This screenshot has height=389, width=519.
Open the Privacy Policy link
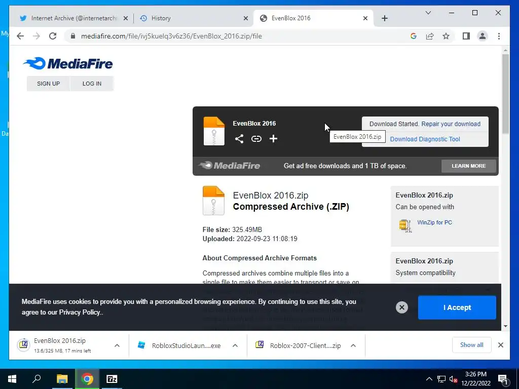click(x=80, y=312)
